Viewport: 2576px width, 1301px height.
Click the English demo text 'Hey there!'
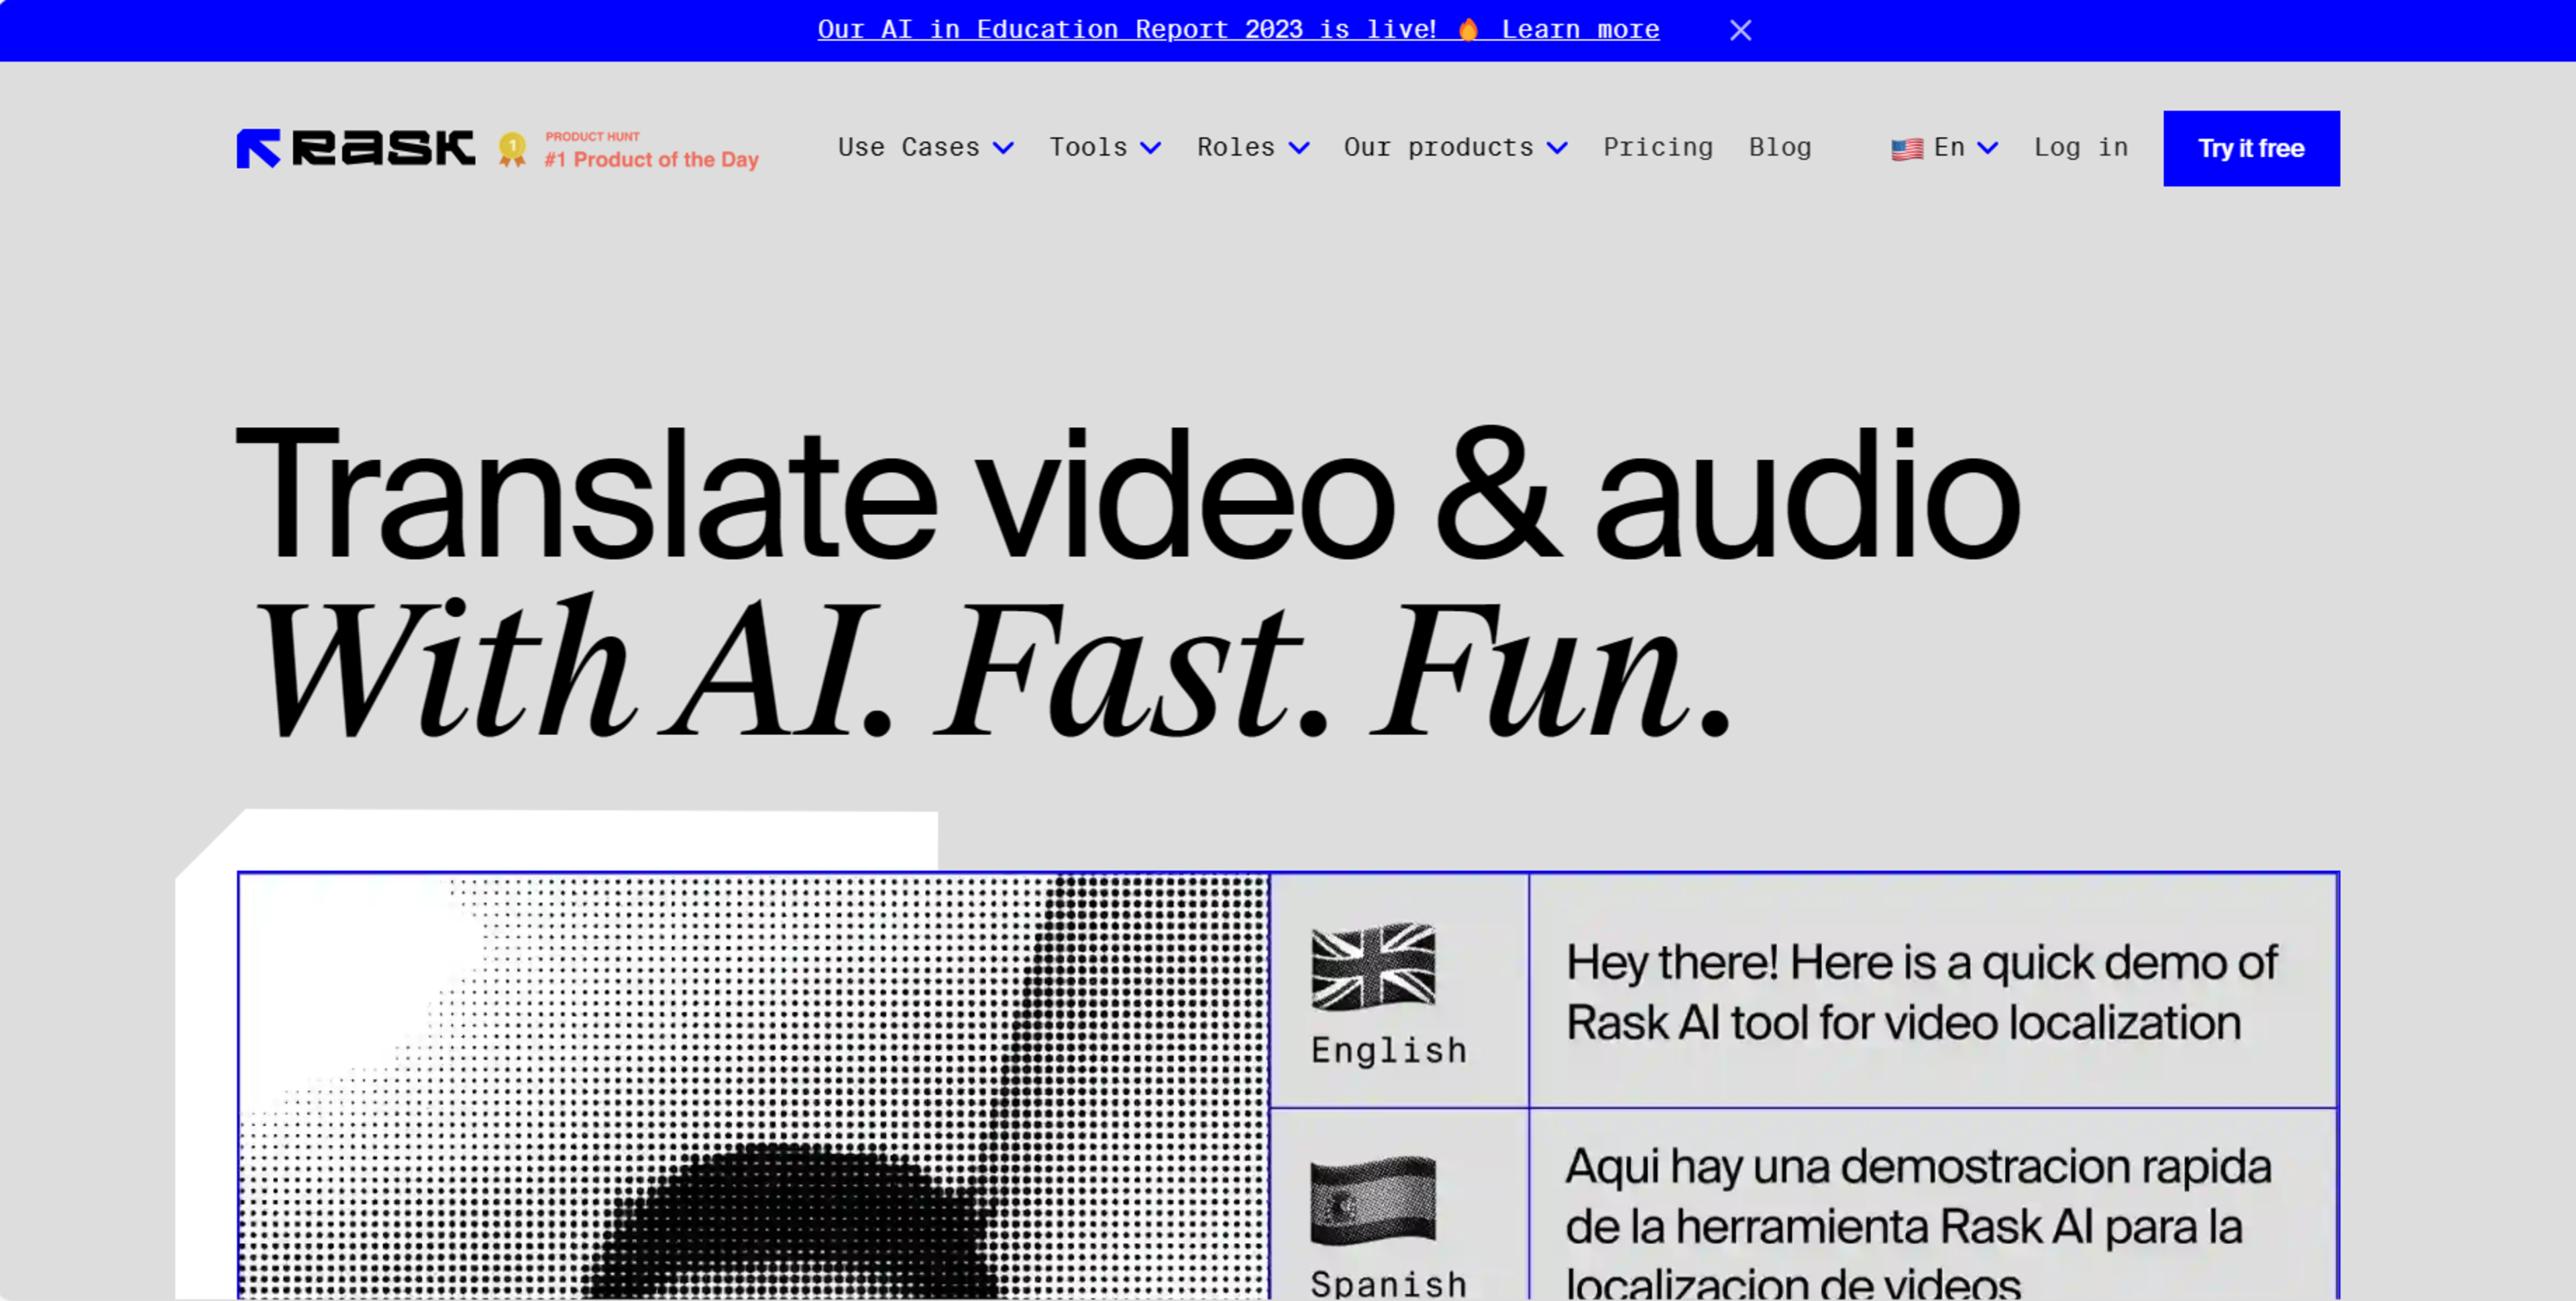coord(1921,992)
